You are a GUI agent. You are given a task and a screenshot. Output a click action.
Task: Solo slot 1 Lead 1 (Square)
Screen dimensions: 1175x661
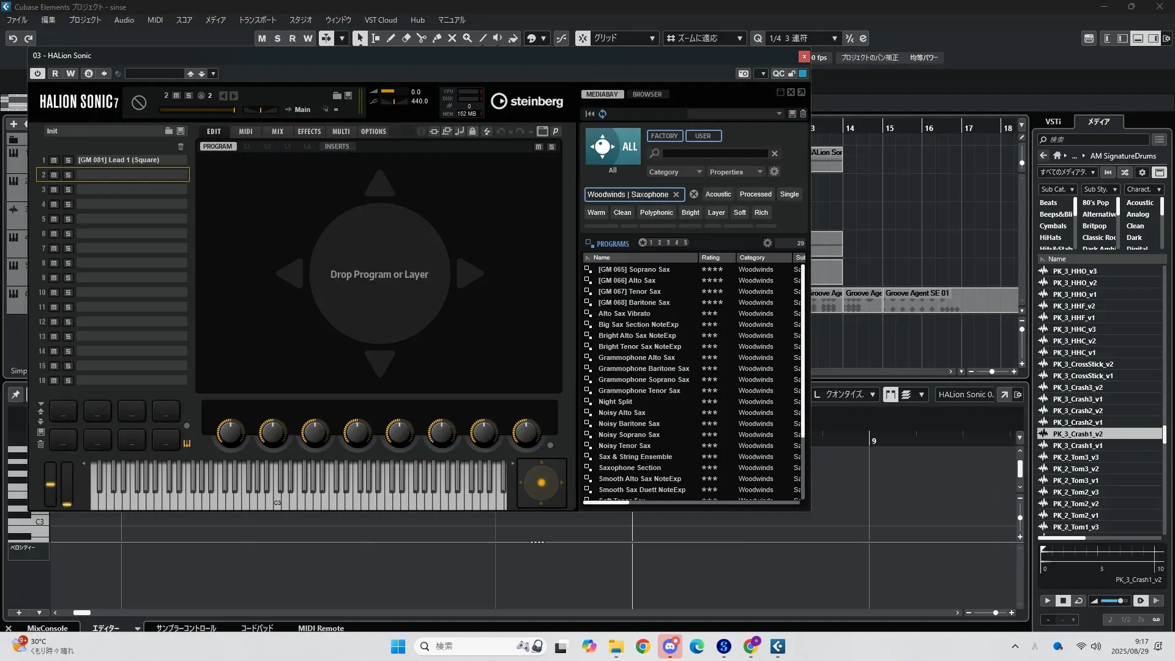[68, 160]
